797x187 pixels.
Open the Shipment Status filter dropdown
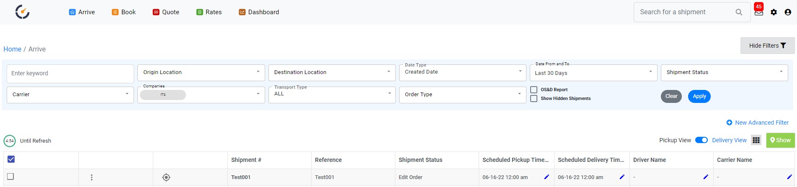tap(724, 72)
